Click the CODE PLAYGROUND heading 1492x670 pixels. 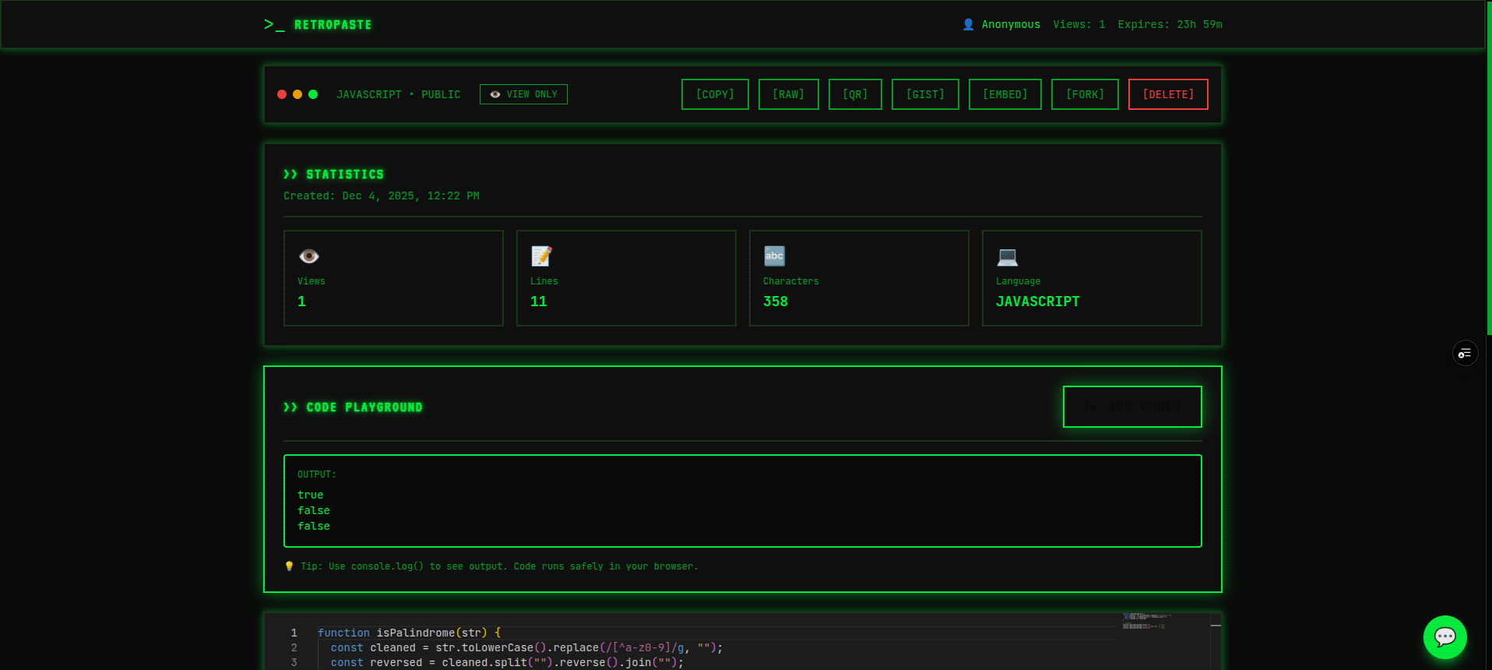click(x=353, y=407)
